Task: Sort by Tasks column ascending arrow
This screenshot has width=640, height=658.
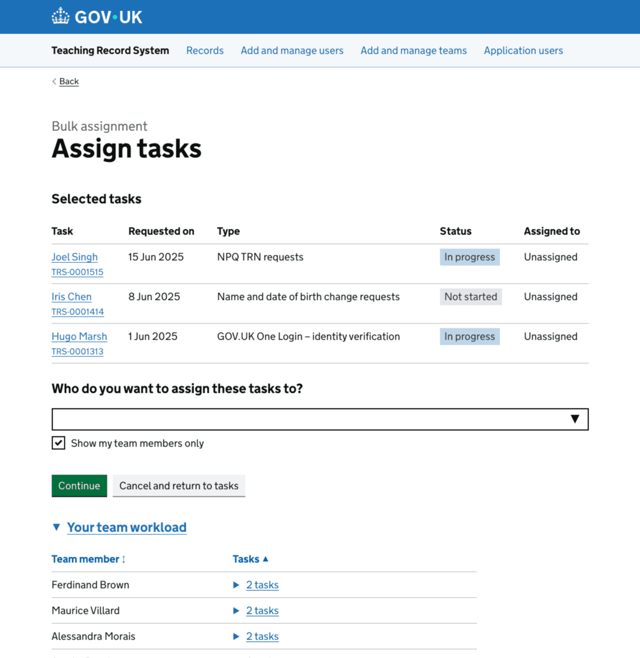Action: tap(265, 559)
